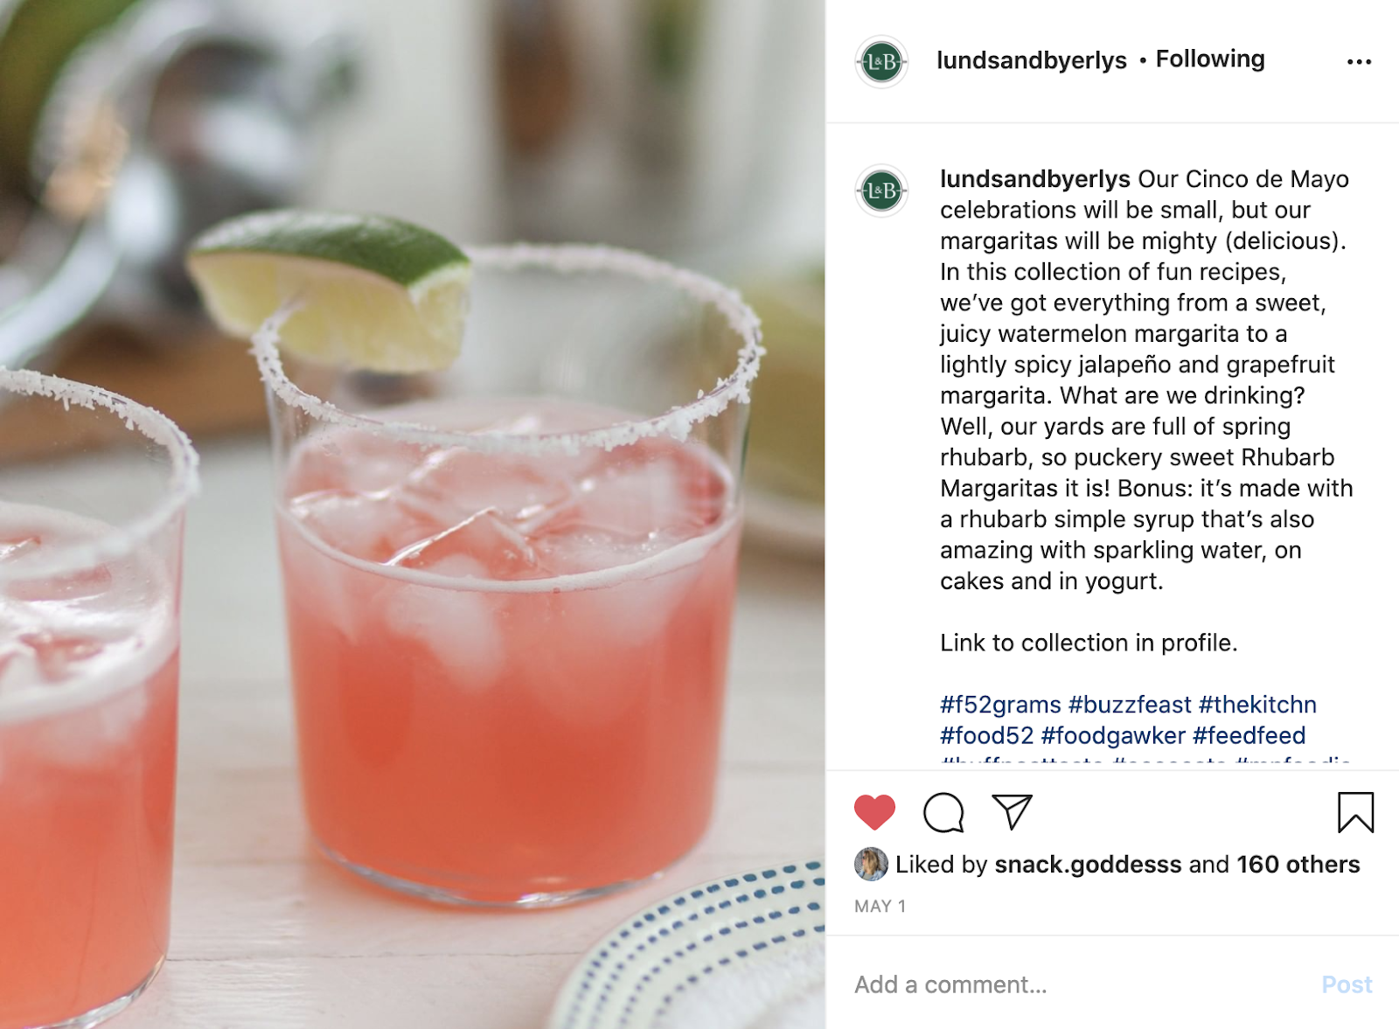Show the 160 others who liked
Screen dimensions: 1399x1029
[1298, 865]
